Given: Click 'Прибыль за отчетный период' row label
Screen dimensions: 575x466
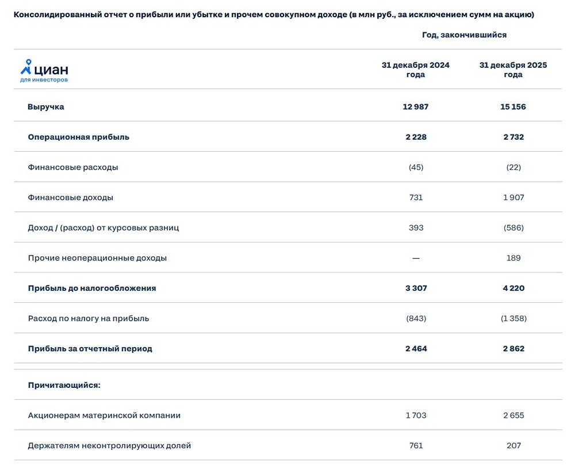Looking at the screenshot, I should pyautogui.click(x=90, y=349).
